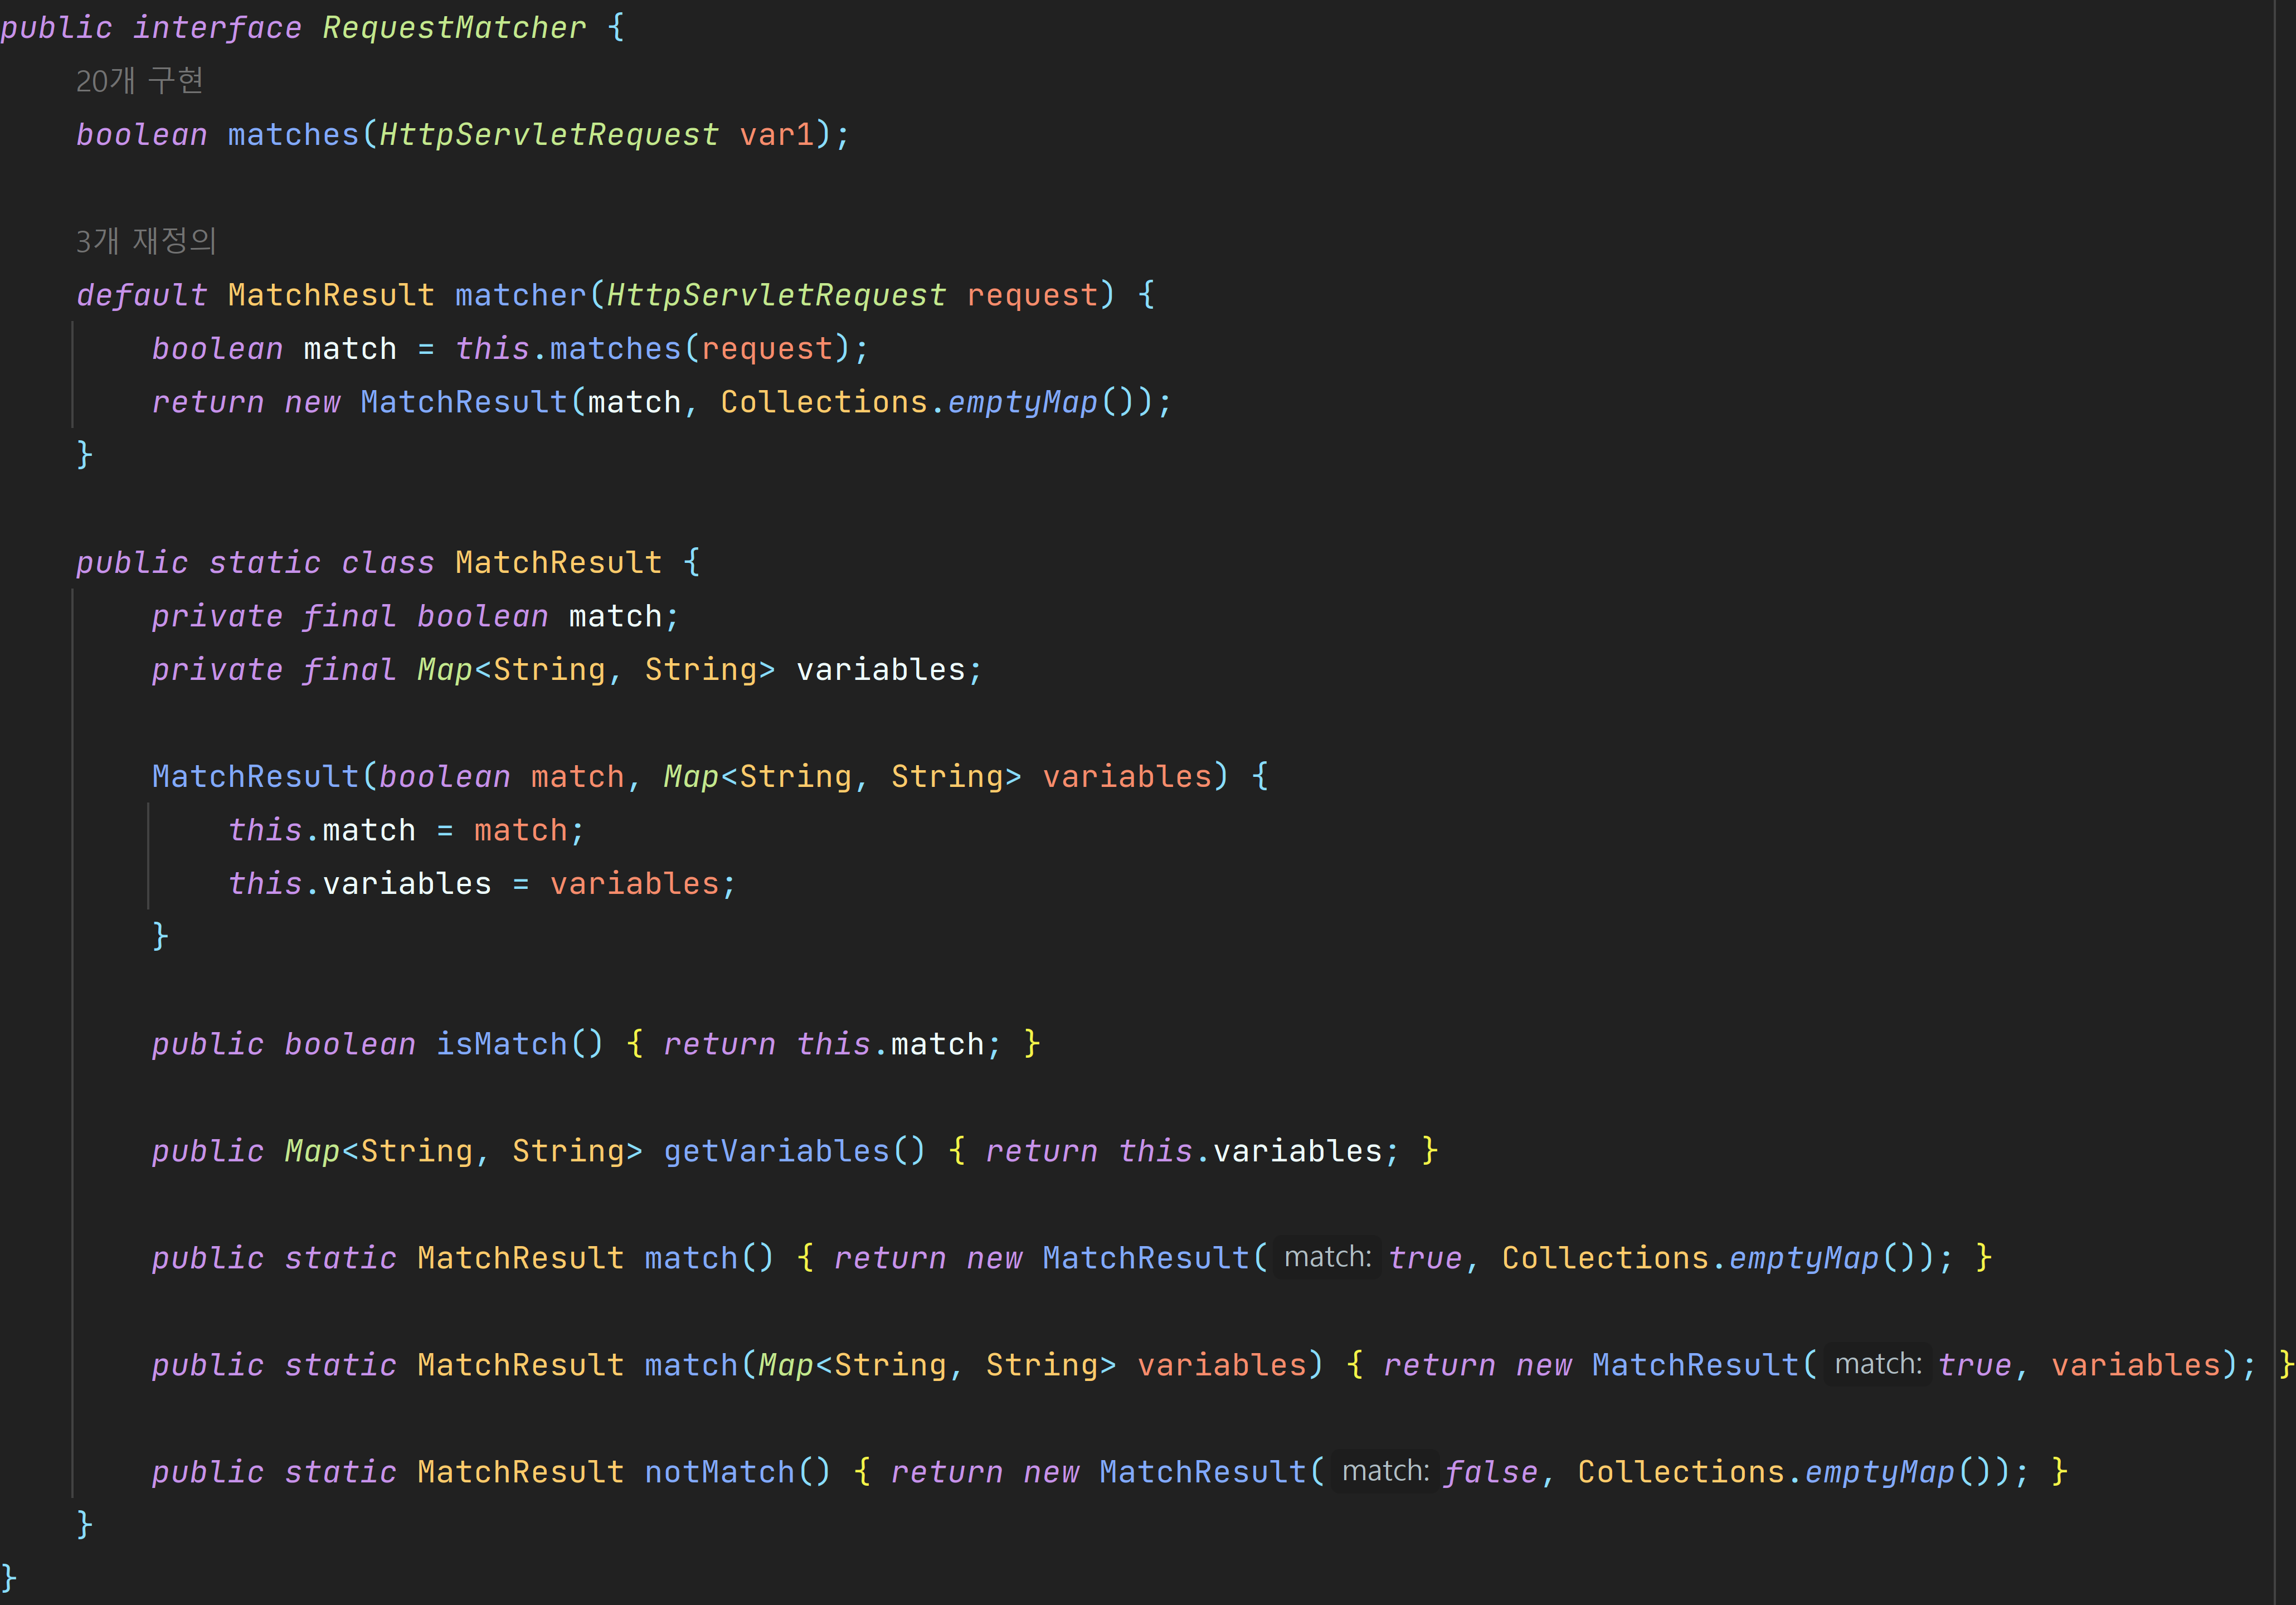The image size is (2296, 1605).
Task: Click 'variables' parameter in static match(Map) signature
Action: tap(1222, 1365)
